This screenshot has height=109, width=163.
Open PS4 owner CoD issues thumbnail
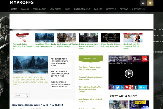point(89,38)
